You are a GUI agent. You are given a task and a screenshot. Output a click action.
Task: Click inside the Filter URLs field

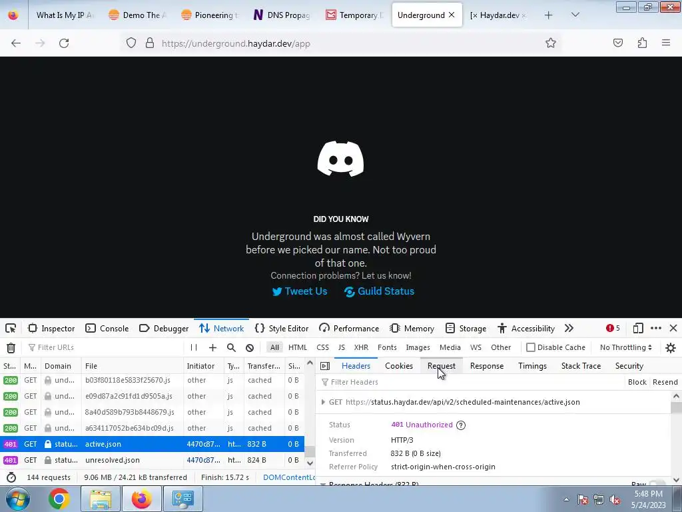[x=105, y=347]
